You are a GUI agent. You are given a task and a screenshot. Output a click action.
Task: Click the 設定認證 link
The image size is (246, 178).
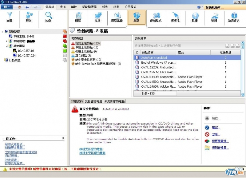coord(12,160)
